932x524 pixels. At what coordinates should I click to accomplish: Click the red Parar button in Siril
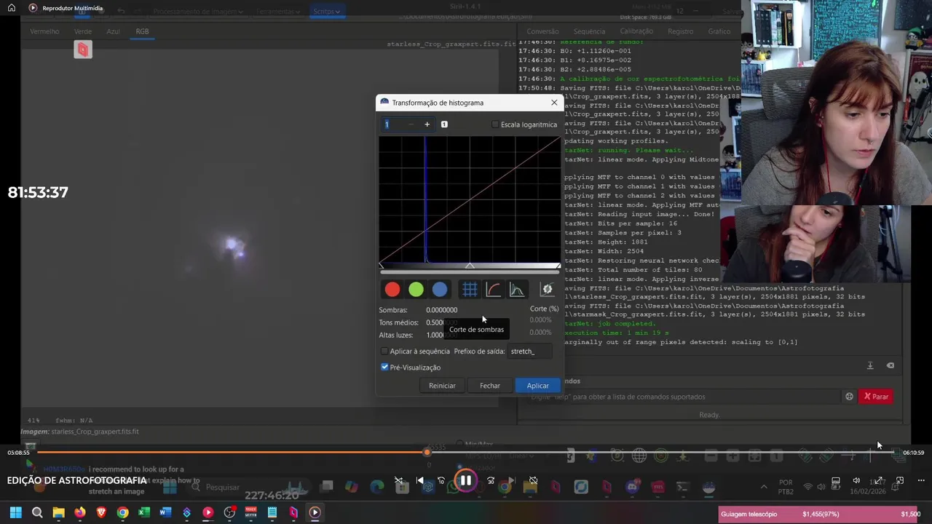[x=875, y=397]
